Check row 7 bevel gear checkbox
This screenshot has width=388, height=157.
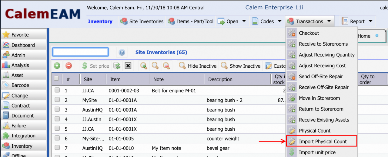pyautogui.click(x=57, y=148)
